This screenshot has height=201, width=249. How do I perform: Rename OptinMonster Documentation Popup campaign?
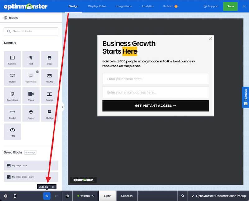219,196
